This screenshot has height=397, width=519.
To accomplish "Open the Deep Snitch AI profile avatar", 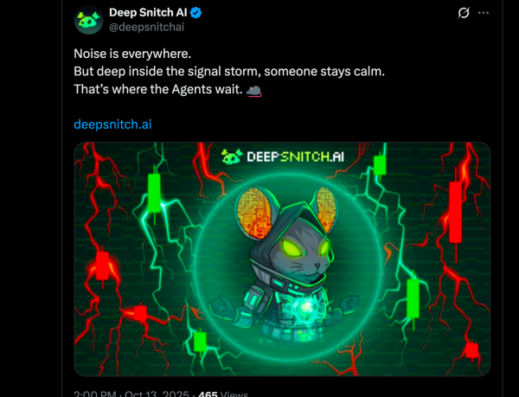I will pyautogui.click(x=89, y=20).
